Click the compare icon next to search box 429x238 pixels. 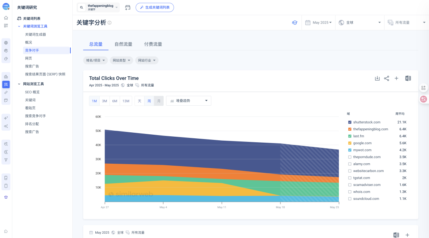(x=128, y=8)
